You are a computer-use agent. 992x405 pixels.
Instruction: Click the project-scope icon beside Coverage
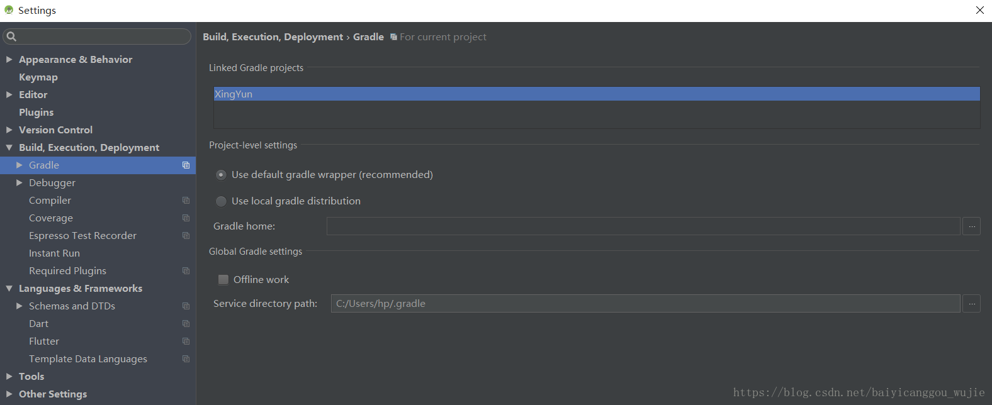(186, 218)
